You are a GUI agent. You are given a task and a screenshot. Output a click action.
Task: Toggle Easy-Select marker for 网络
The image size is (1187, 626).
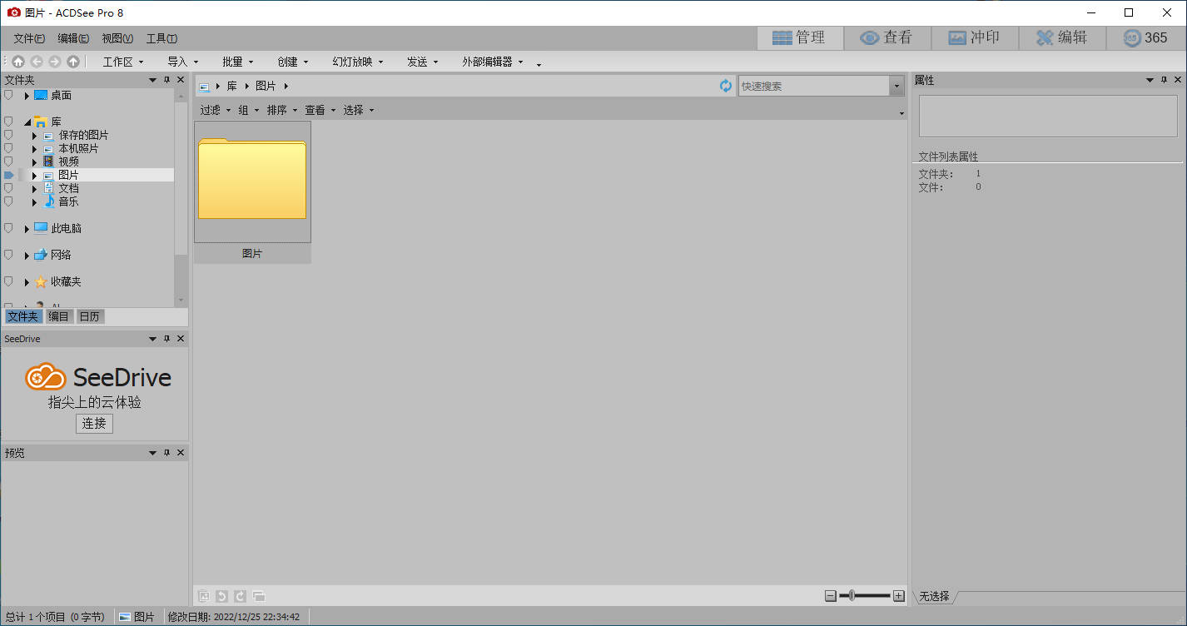click(8, 255)
